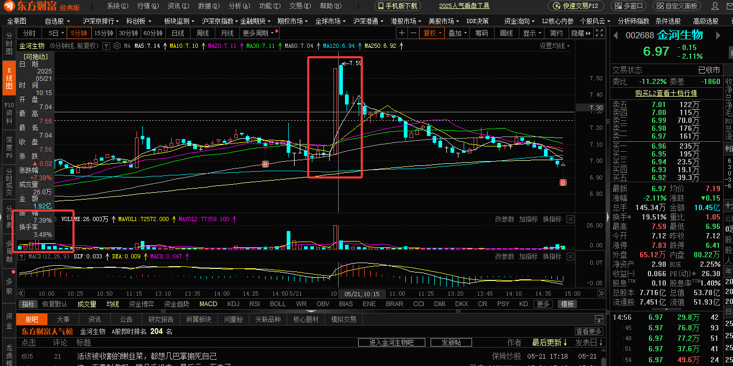This screenshot has height=366, width=733.
Task: Open 2025人气看盘工具 link
Action: coord(464,6)
